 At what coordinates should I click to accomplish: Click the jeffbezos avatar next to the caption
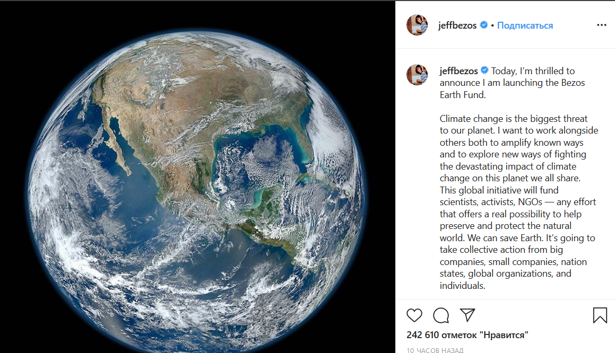click(x=417, y=75)
